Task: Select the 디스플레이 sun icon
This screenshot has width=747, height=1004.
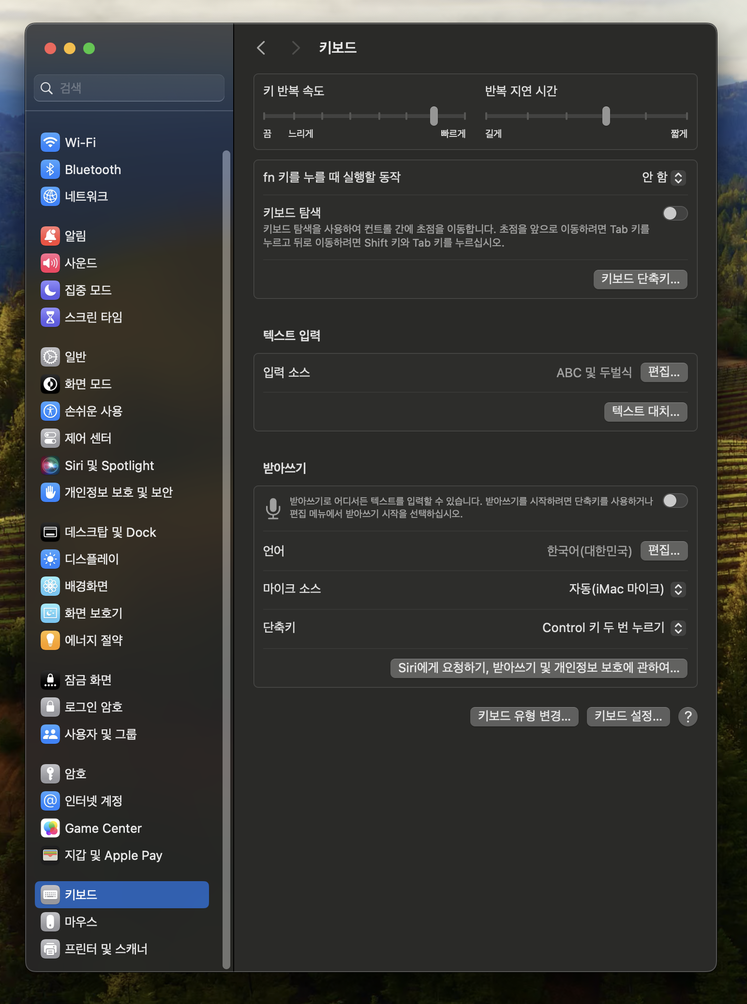Action: pos(50,559)
